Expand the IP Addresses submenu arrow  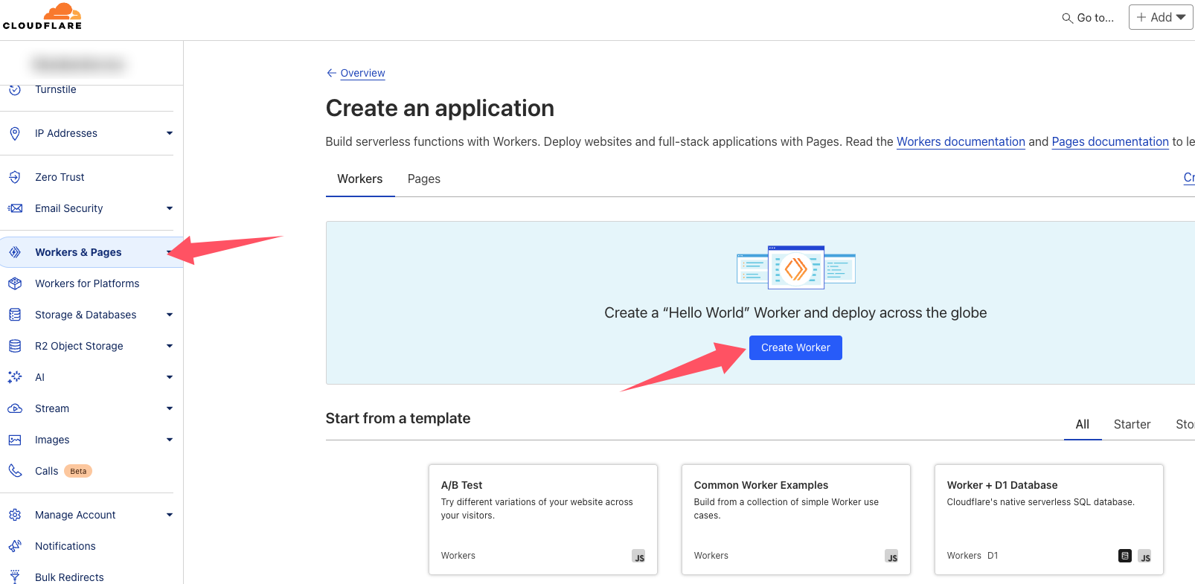click(x=170, y=133)
